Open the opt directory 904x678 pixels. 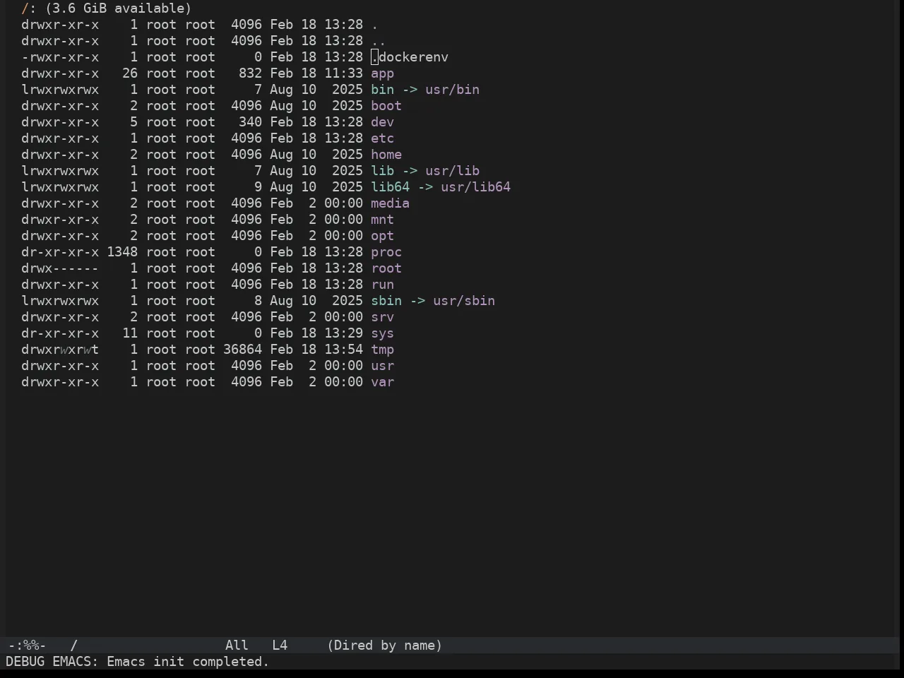click(382, 236)
